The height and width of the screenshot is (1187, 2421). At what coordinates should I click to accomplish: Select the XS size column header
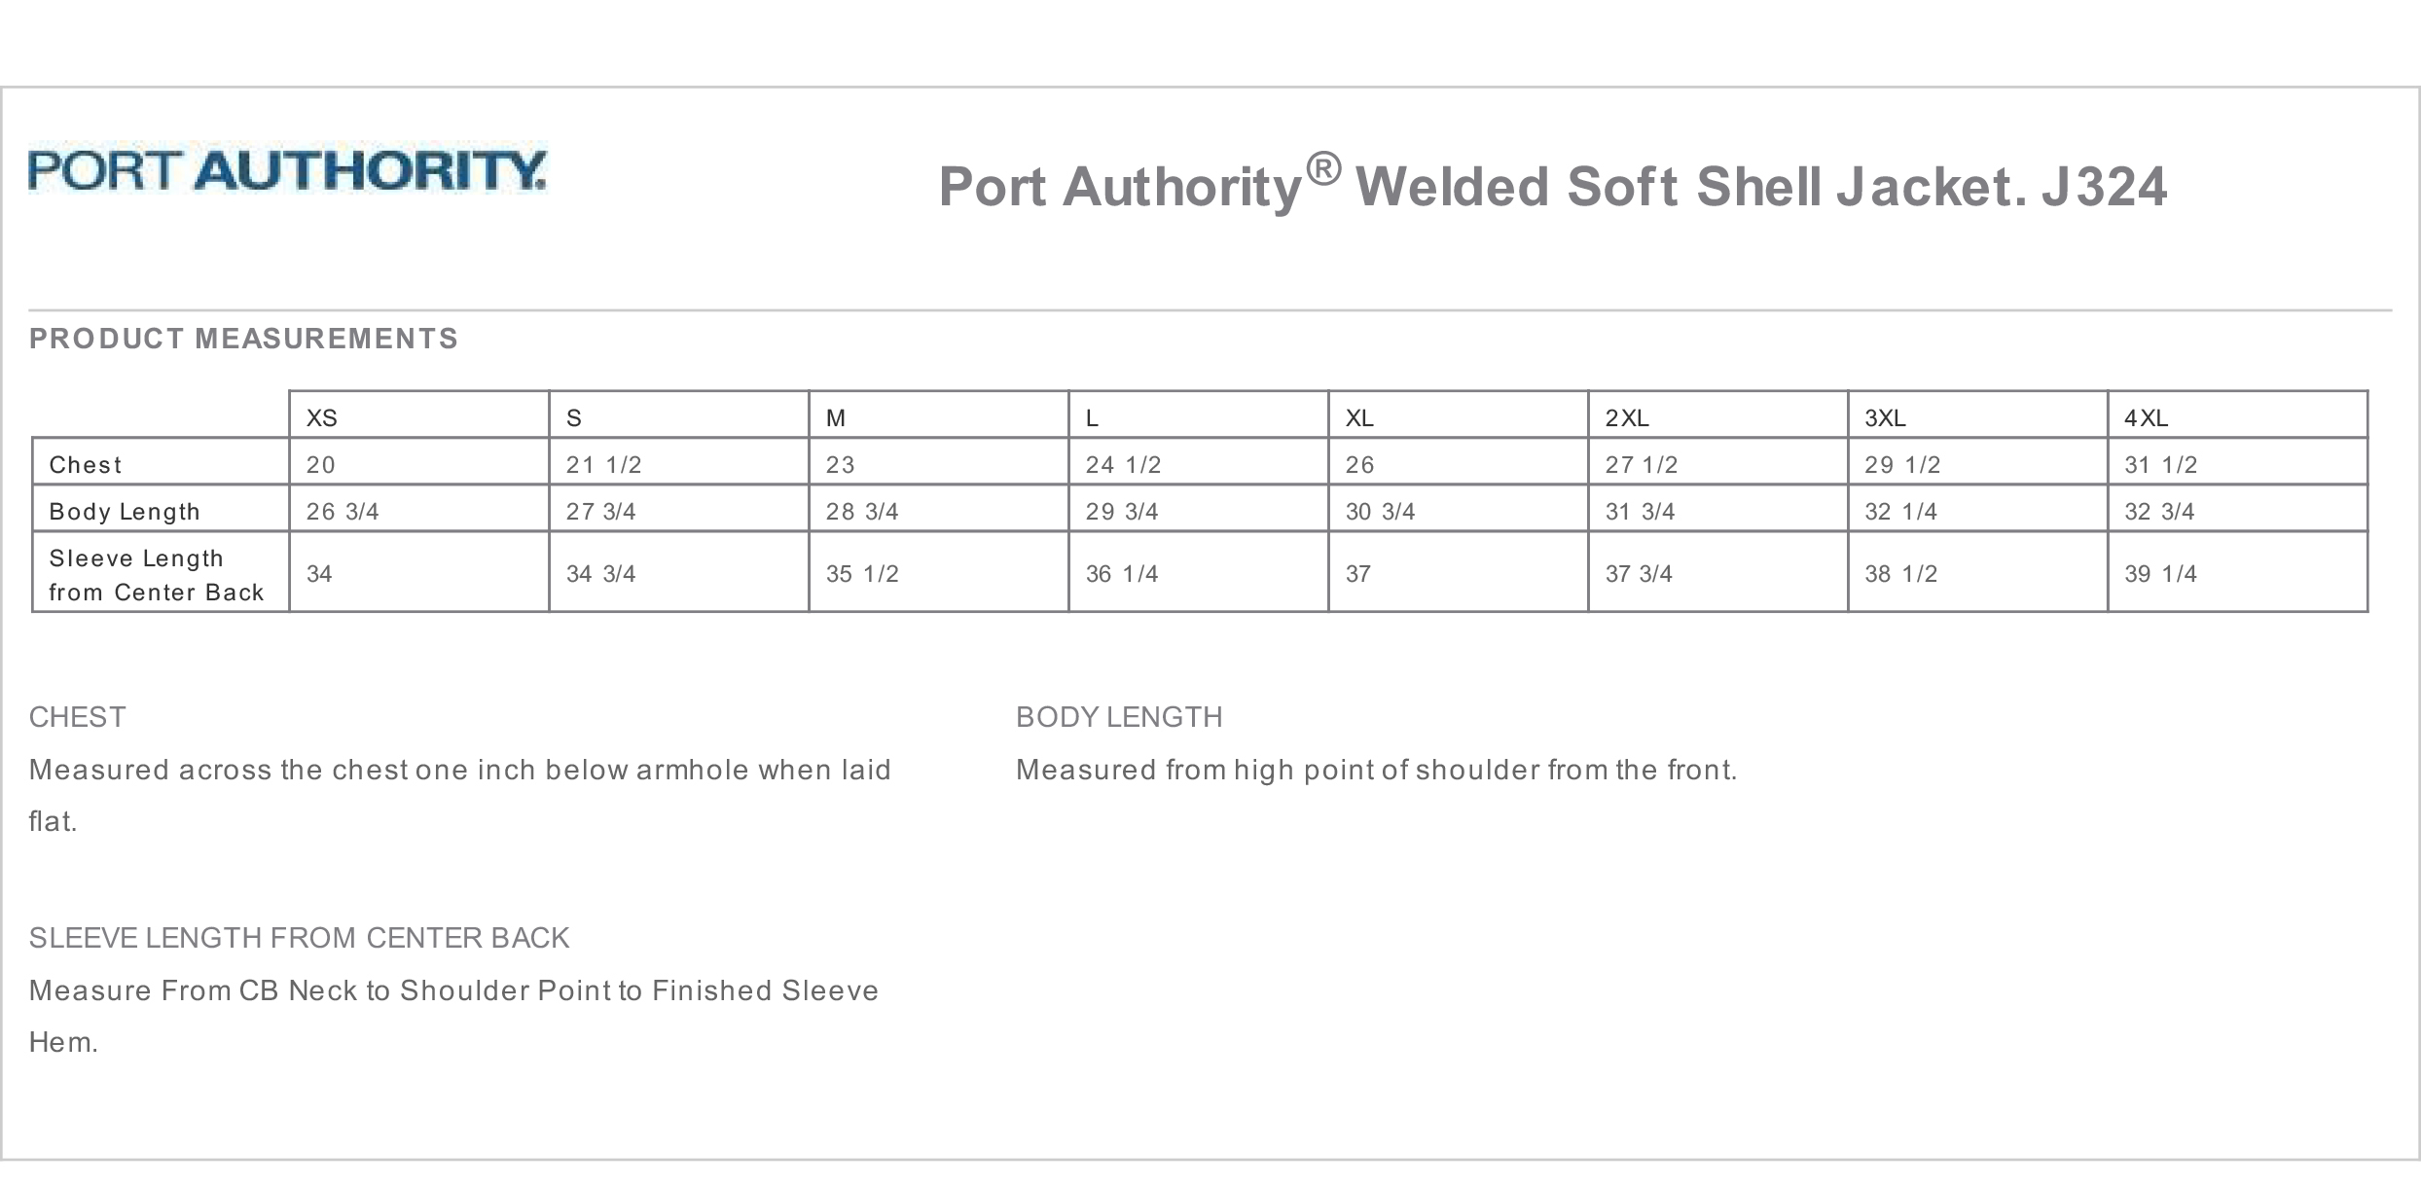(321, 418)
